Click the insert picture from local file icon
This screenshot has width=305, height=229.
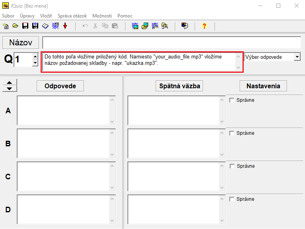tap(145, 26)
